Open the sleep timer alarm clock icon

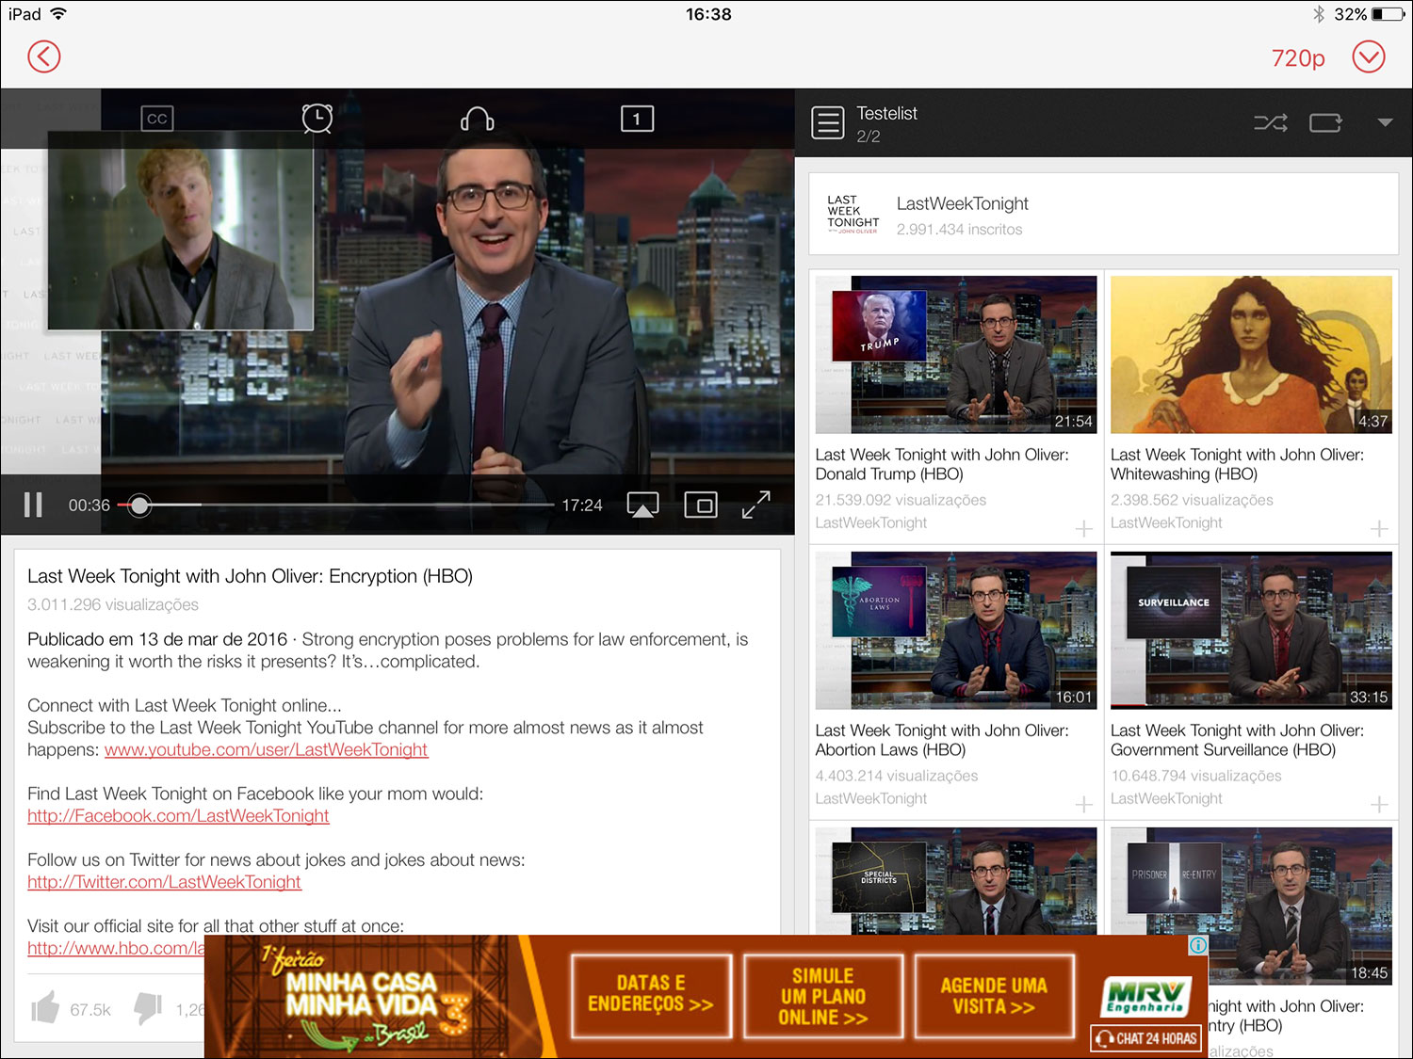(x=317, y=119)
